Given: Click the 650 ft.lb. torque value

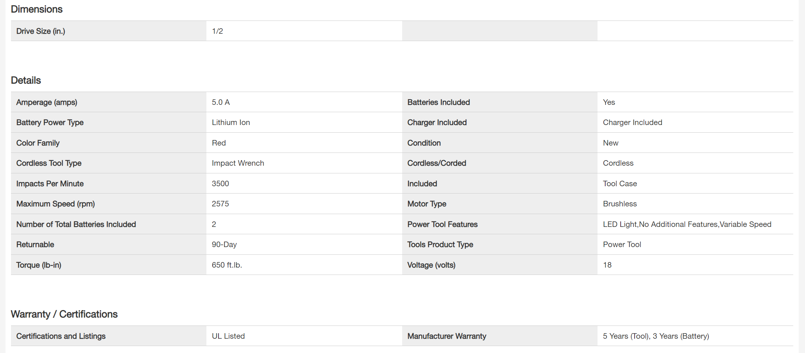Looking at the screenshot, I should 227,265.
